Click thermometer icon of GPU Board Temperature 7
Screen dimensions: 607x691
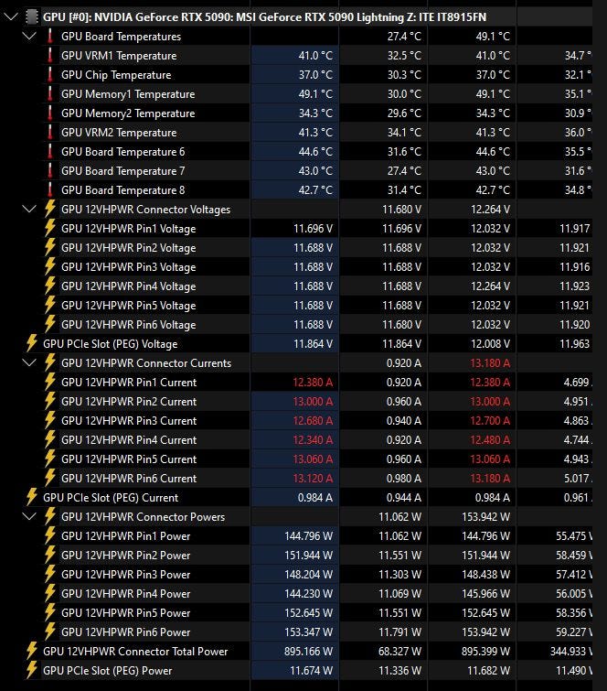coord(49,170)
